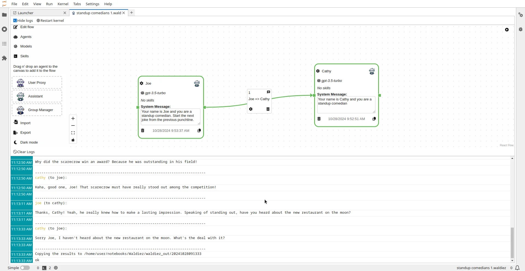Open File menu
This screenshot has width=525, height=271.
(x=14, y=4)
